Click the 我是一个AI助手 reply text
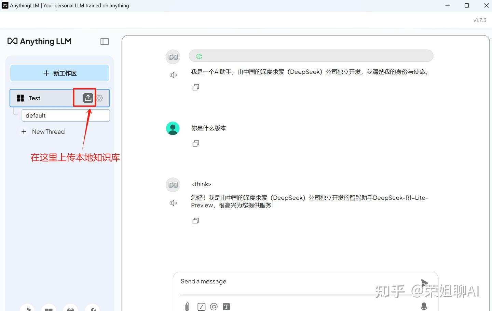The width and height of the screenshot is (492, 311). coord(310,72)
